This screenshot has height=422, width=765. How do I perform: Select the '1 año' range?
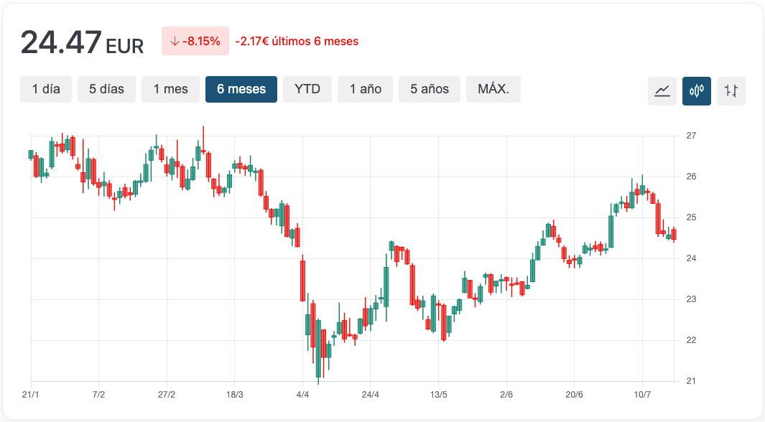pos(365,89)
